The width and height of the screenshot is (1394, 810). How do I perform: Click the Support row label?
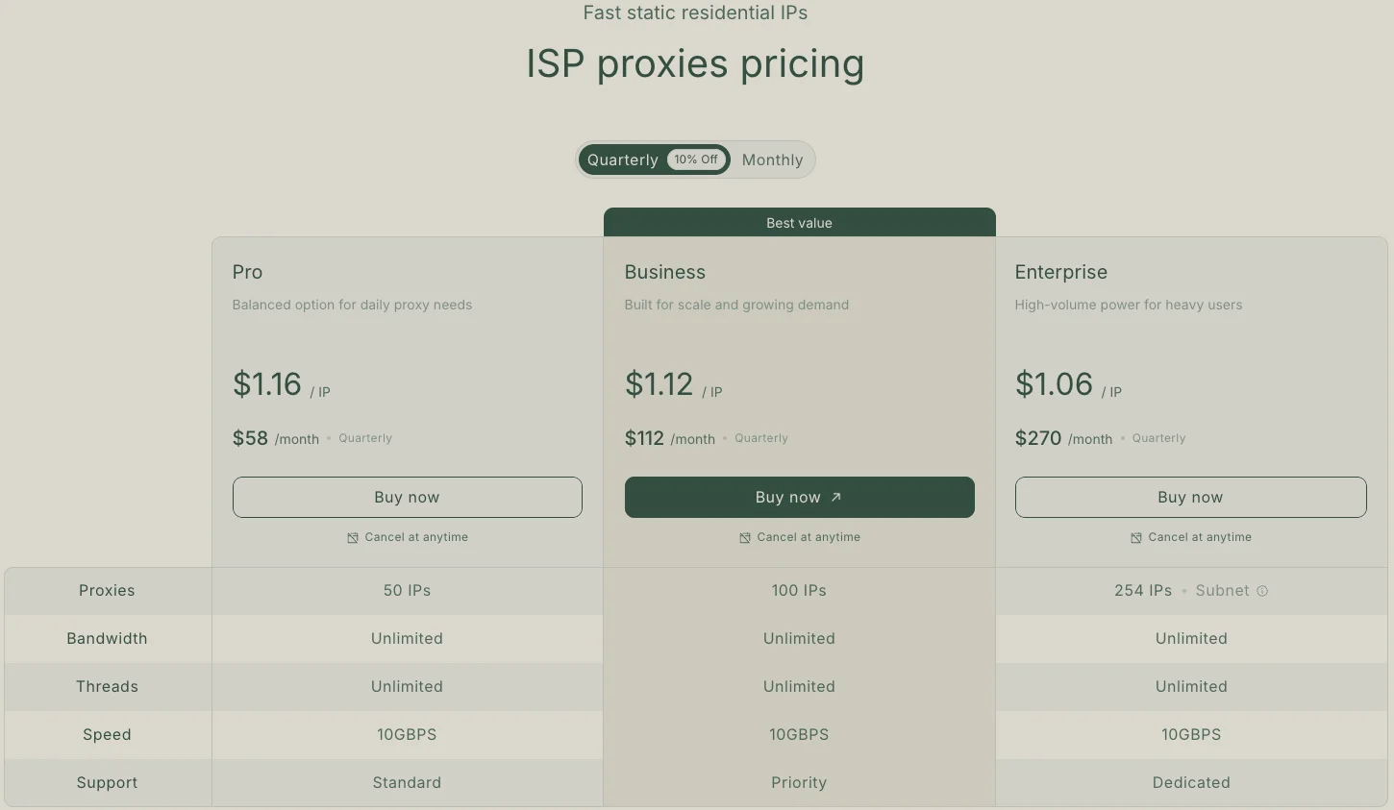tap(107, 782)
